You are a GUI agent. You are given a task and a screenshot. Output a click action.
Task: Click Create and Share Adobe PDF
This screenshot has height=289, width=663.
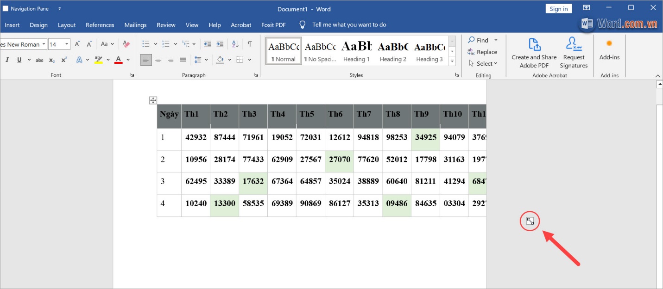[534, 53]
